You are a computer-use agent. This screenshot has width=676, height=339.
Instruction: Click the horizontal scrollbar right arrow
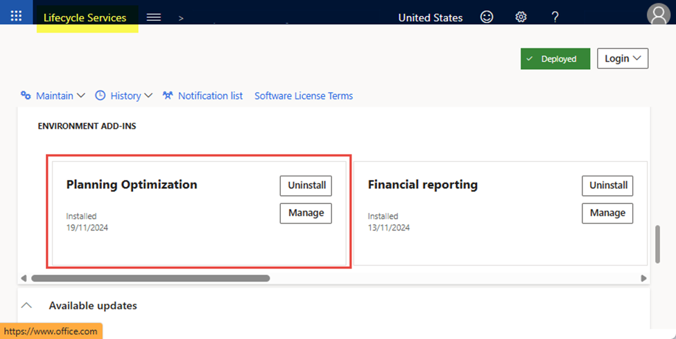coord(643,278)
